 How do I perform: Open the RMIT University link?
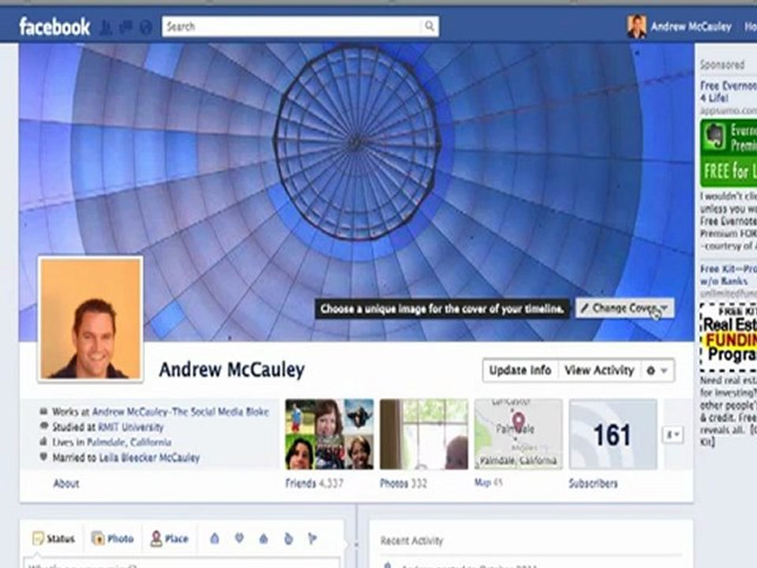point(131,428)
